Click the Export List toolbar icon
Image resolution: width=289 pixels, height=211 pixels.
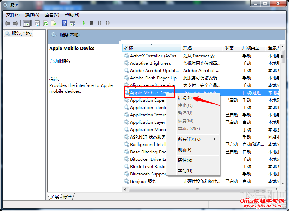(x=54, y=23)
